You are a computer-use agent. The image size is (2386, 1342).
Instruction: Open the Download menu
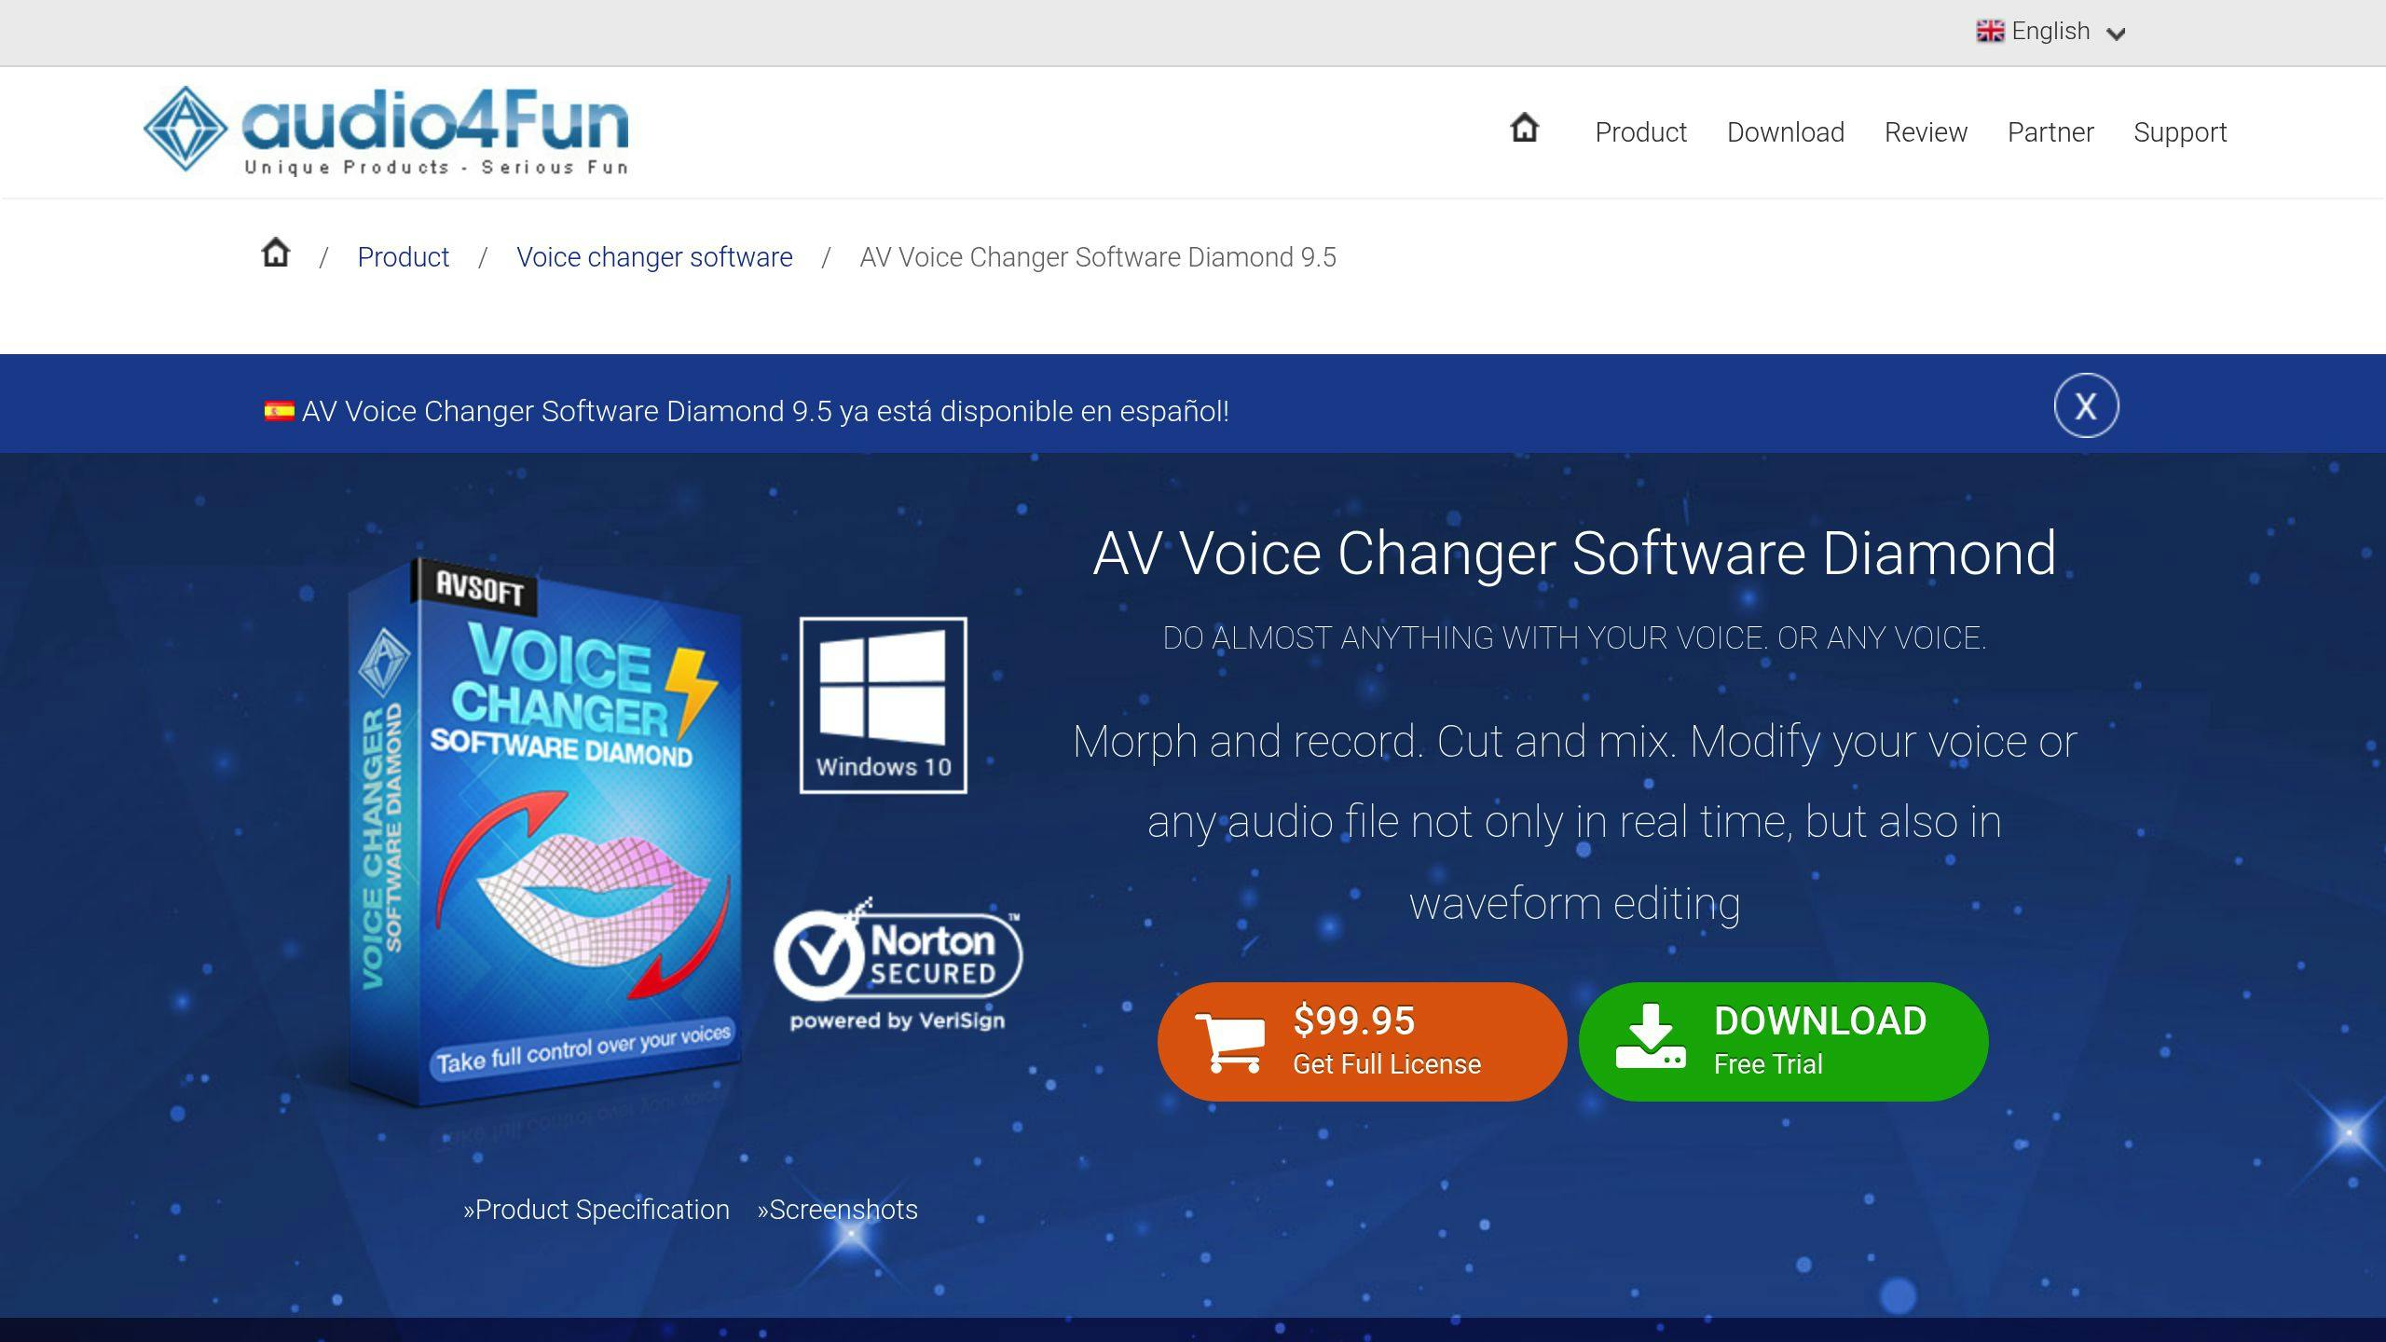[x=1785, y=132]
